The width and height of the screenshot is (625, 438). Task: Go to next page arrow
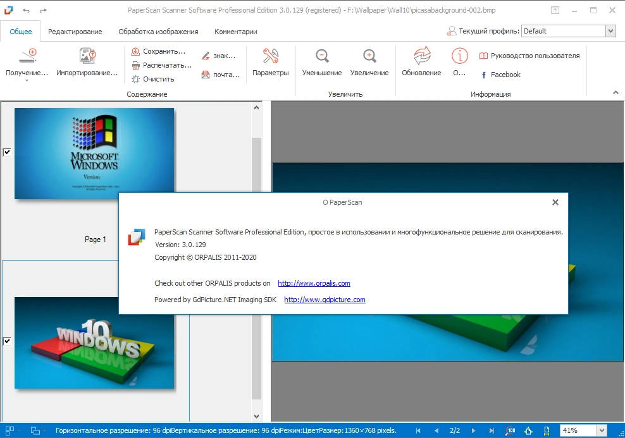tap(474, 430)
